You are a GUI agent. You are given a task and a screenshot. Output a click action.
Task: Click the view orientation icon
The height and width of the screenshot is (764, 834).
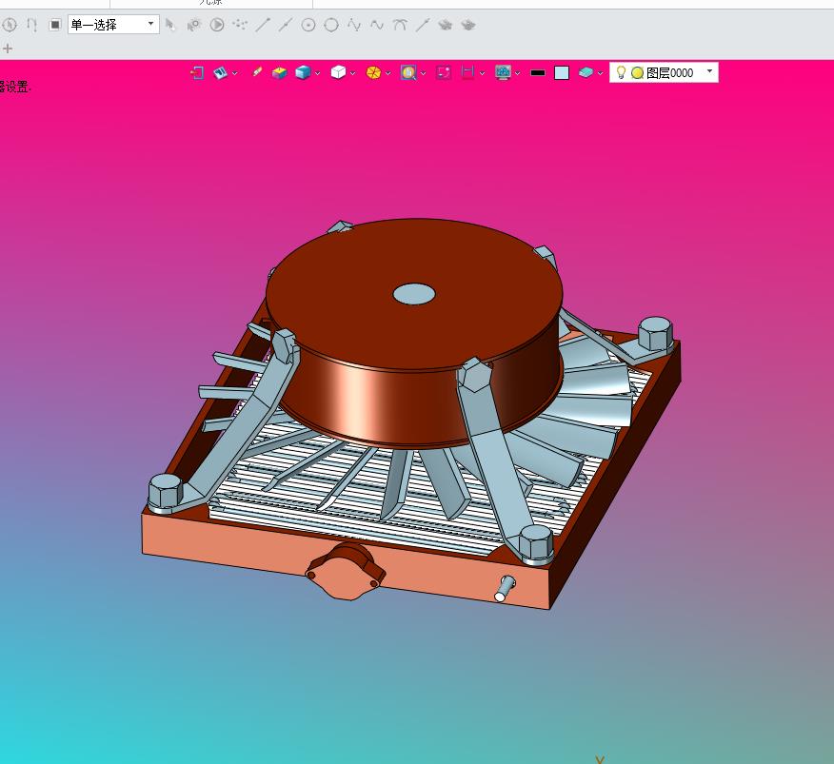(220, 72)
